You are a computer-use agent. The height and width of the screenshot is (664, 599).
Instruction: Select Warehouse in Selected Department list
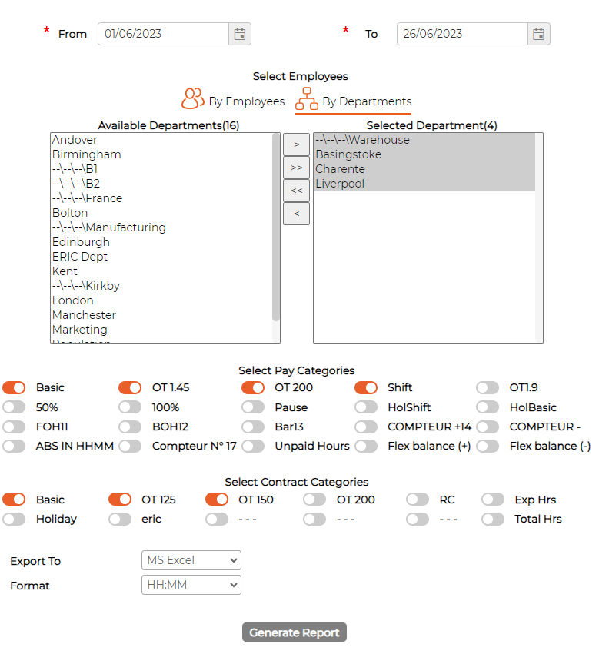pos(424,140)
